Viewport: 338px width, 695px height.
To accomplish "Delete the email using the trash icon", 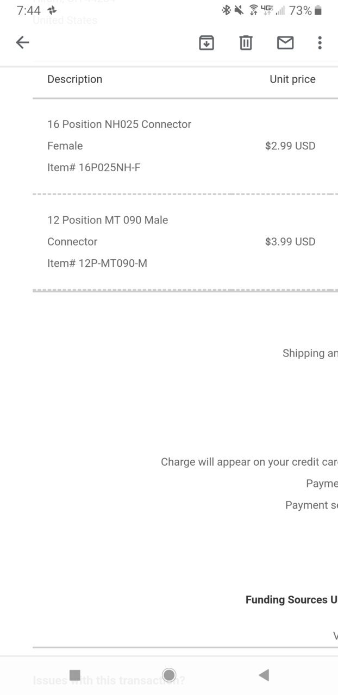I will click(246, 42).
